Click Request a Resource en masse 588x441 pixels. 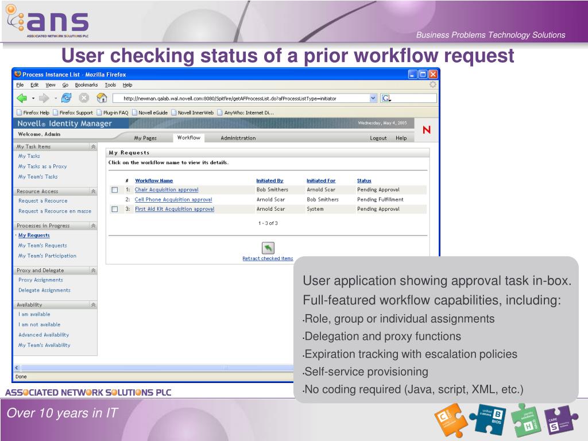click(x=55, y=211)
